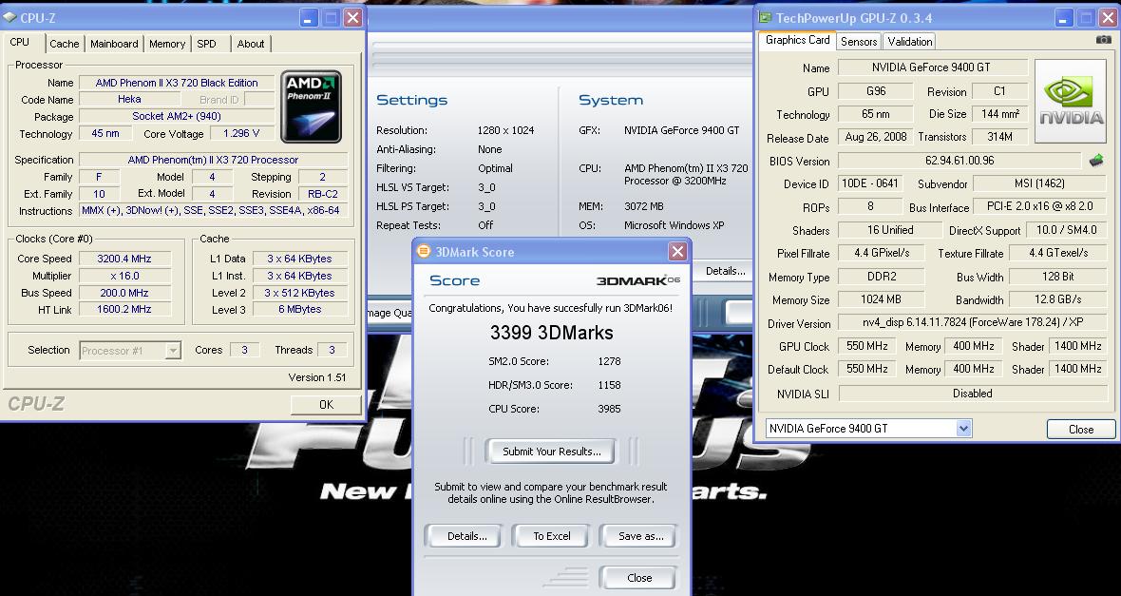Viewport: 1121px width, 596px height.
Task: Click the Specification field in CPU-Z
Action: click(213, 160)
